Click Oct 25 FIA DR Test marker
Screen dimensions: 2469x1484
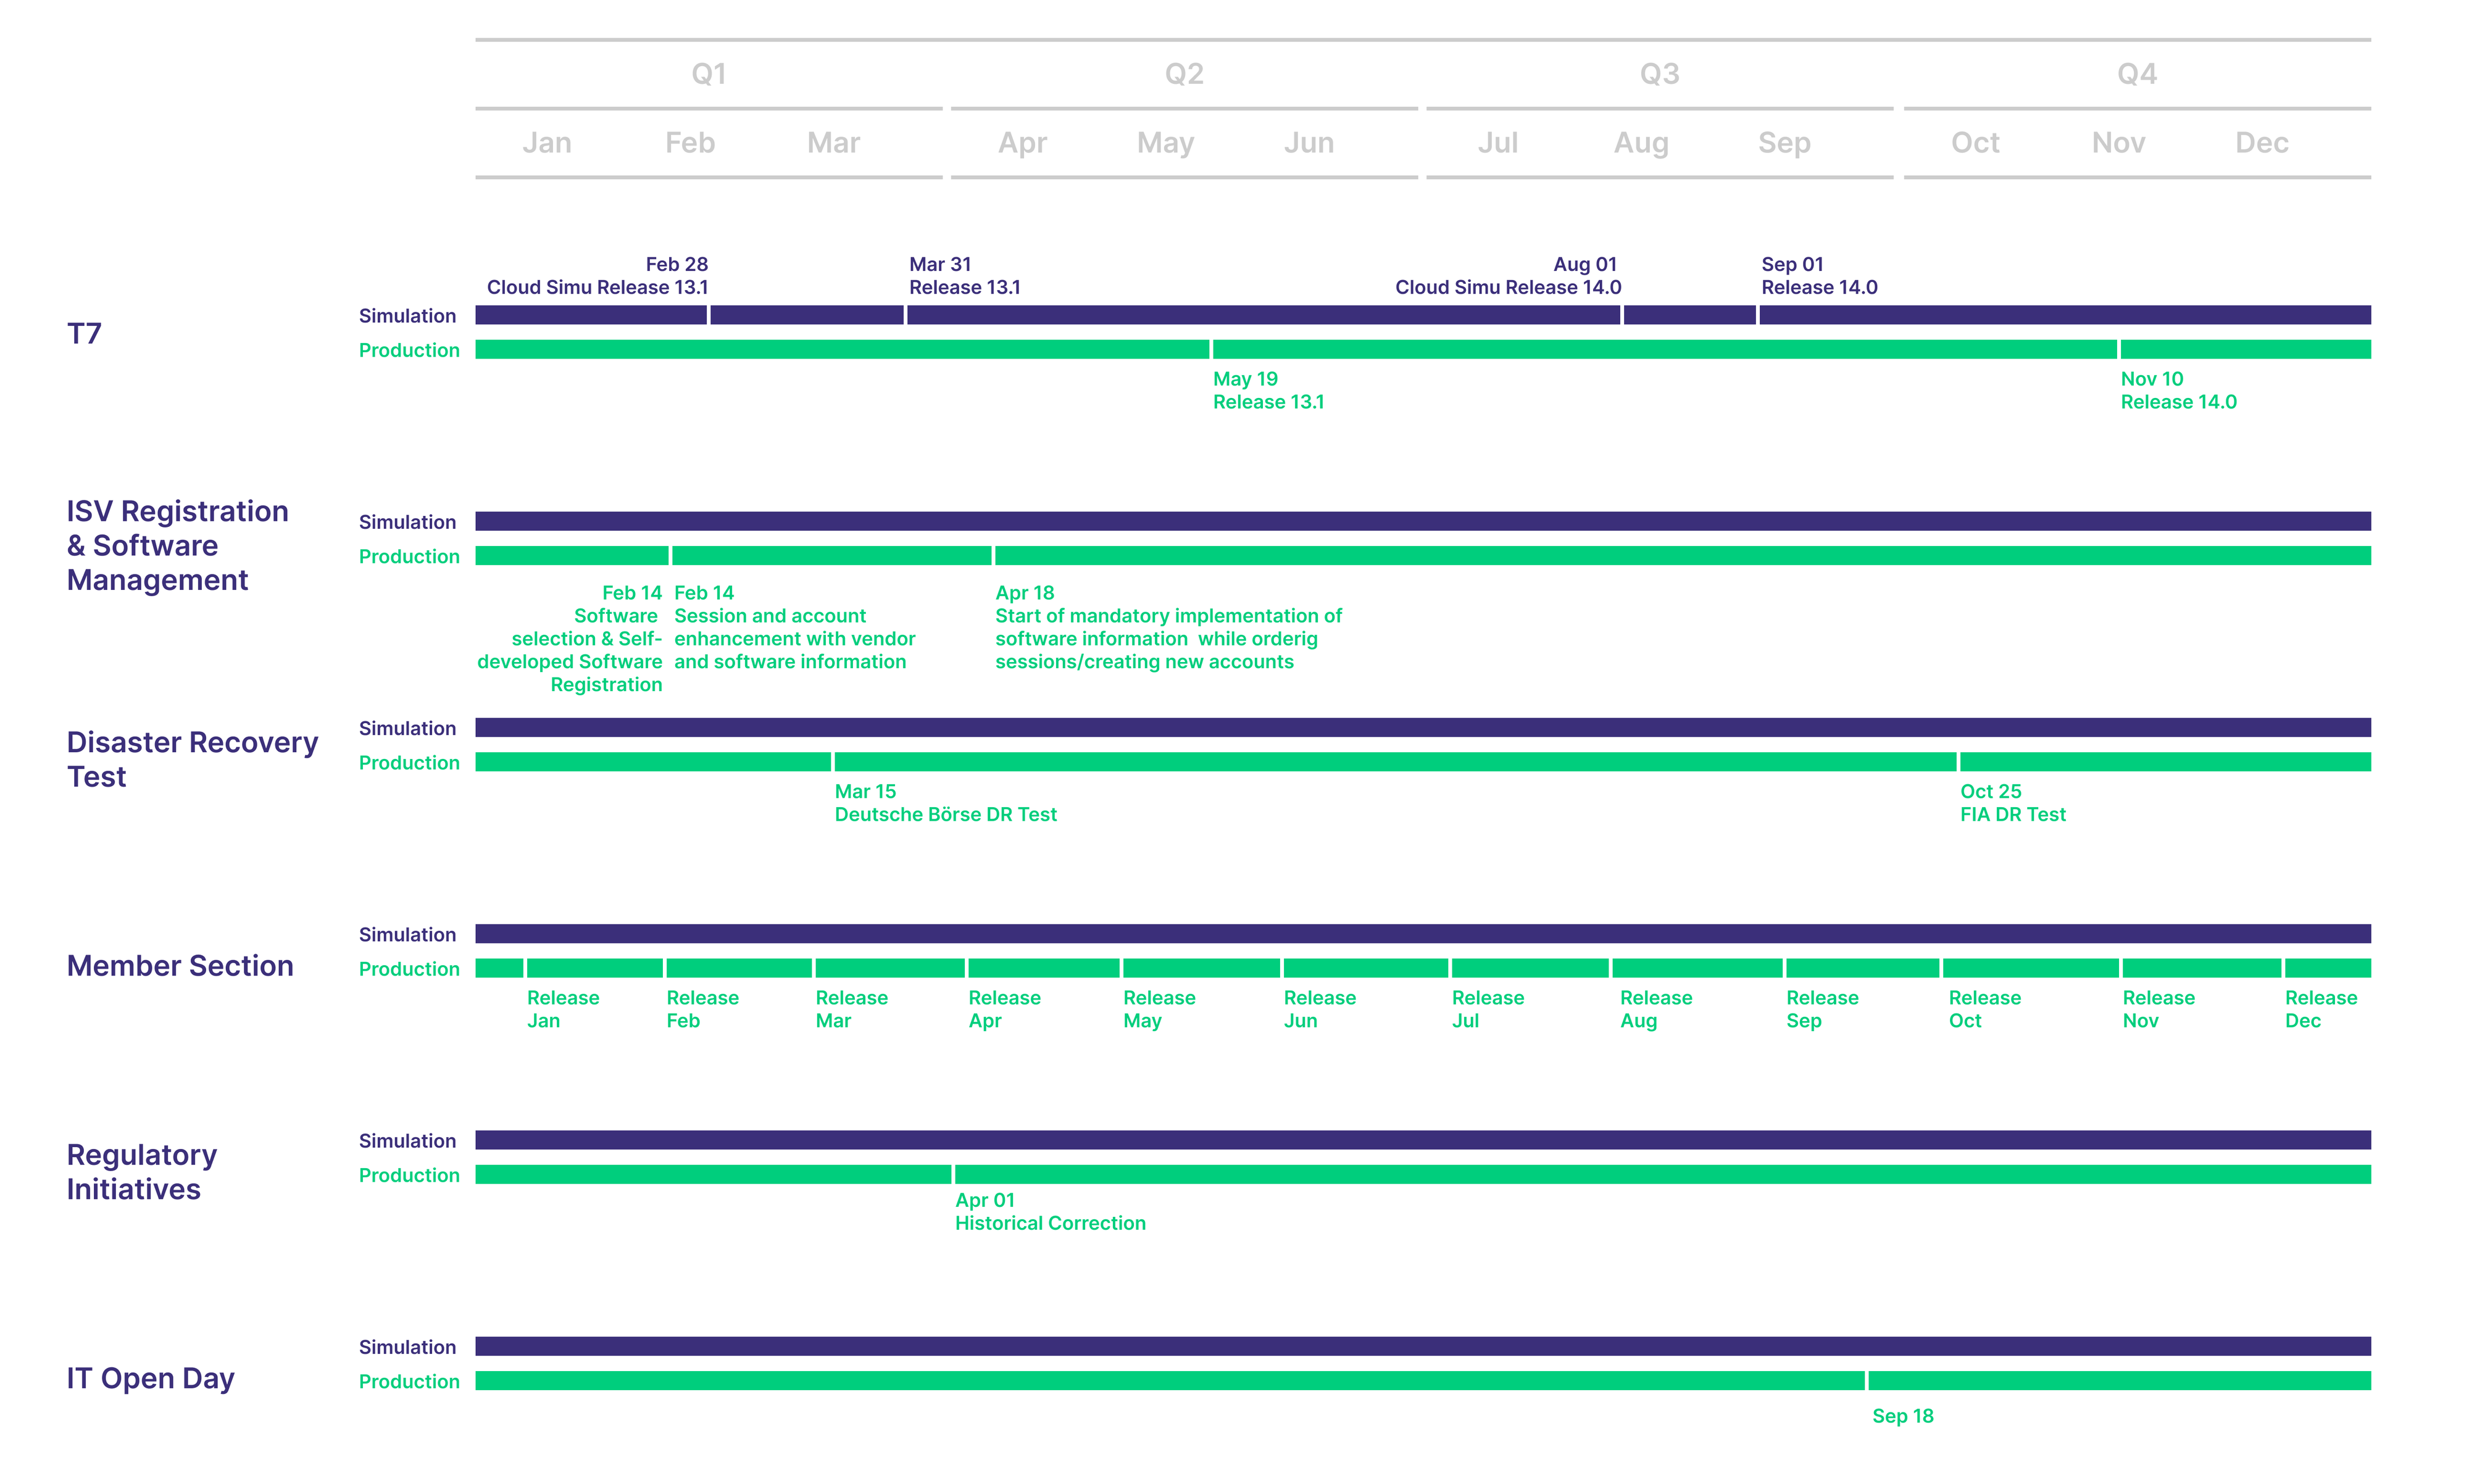[x=2012, y=802]
